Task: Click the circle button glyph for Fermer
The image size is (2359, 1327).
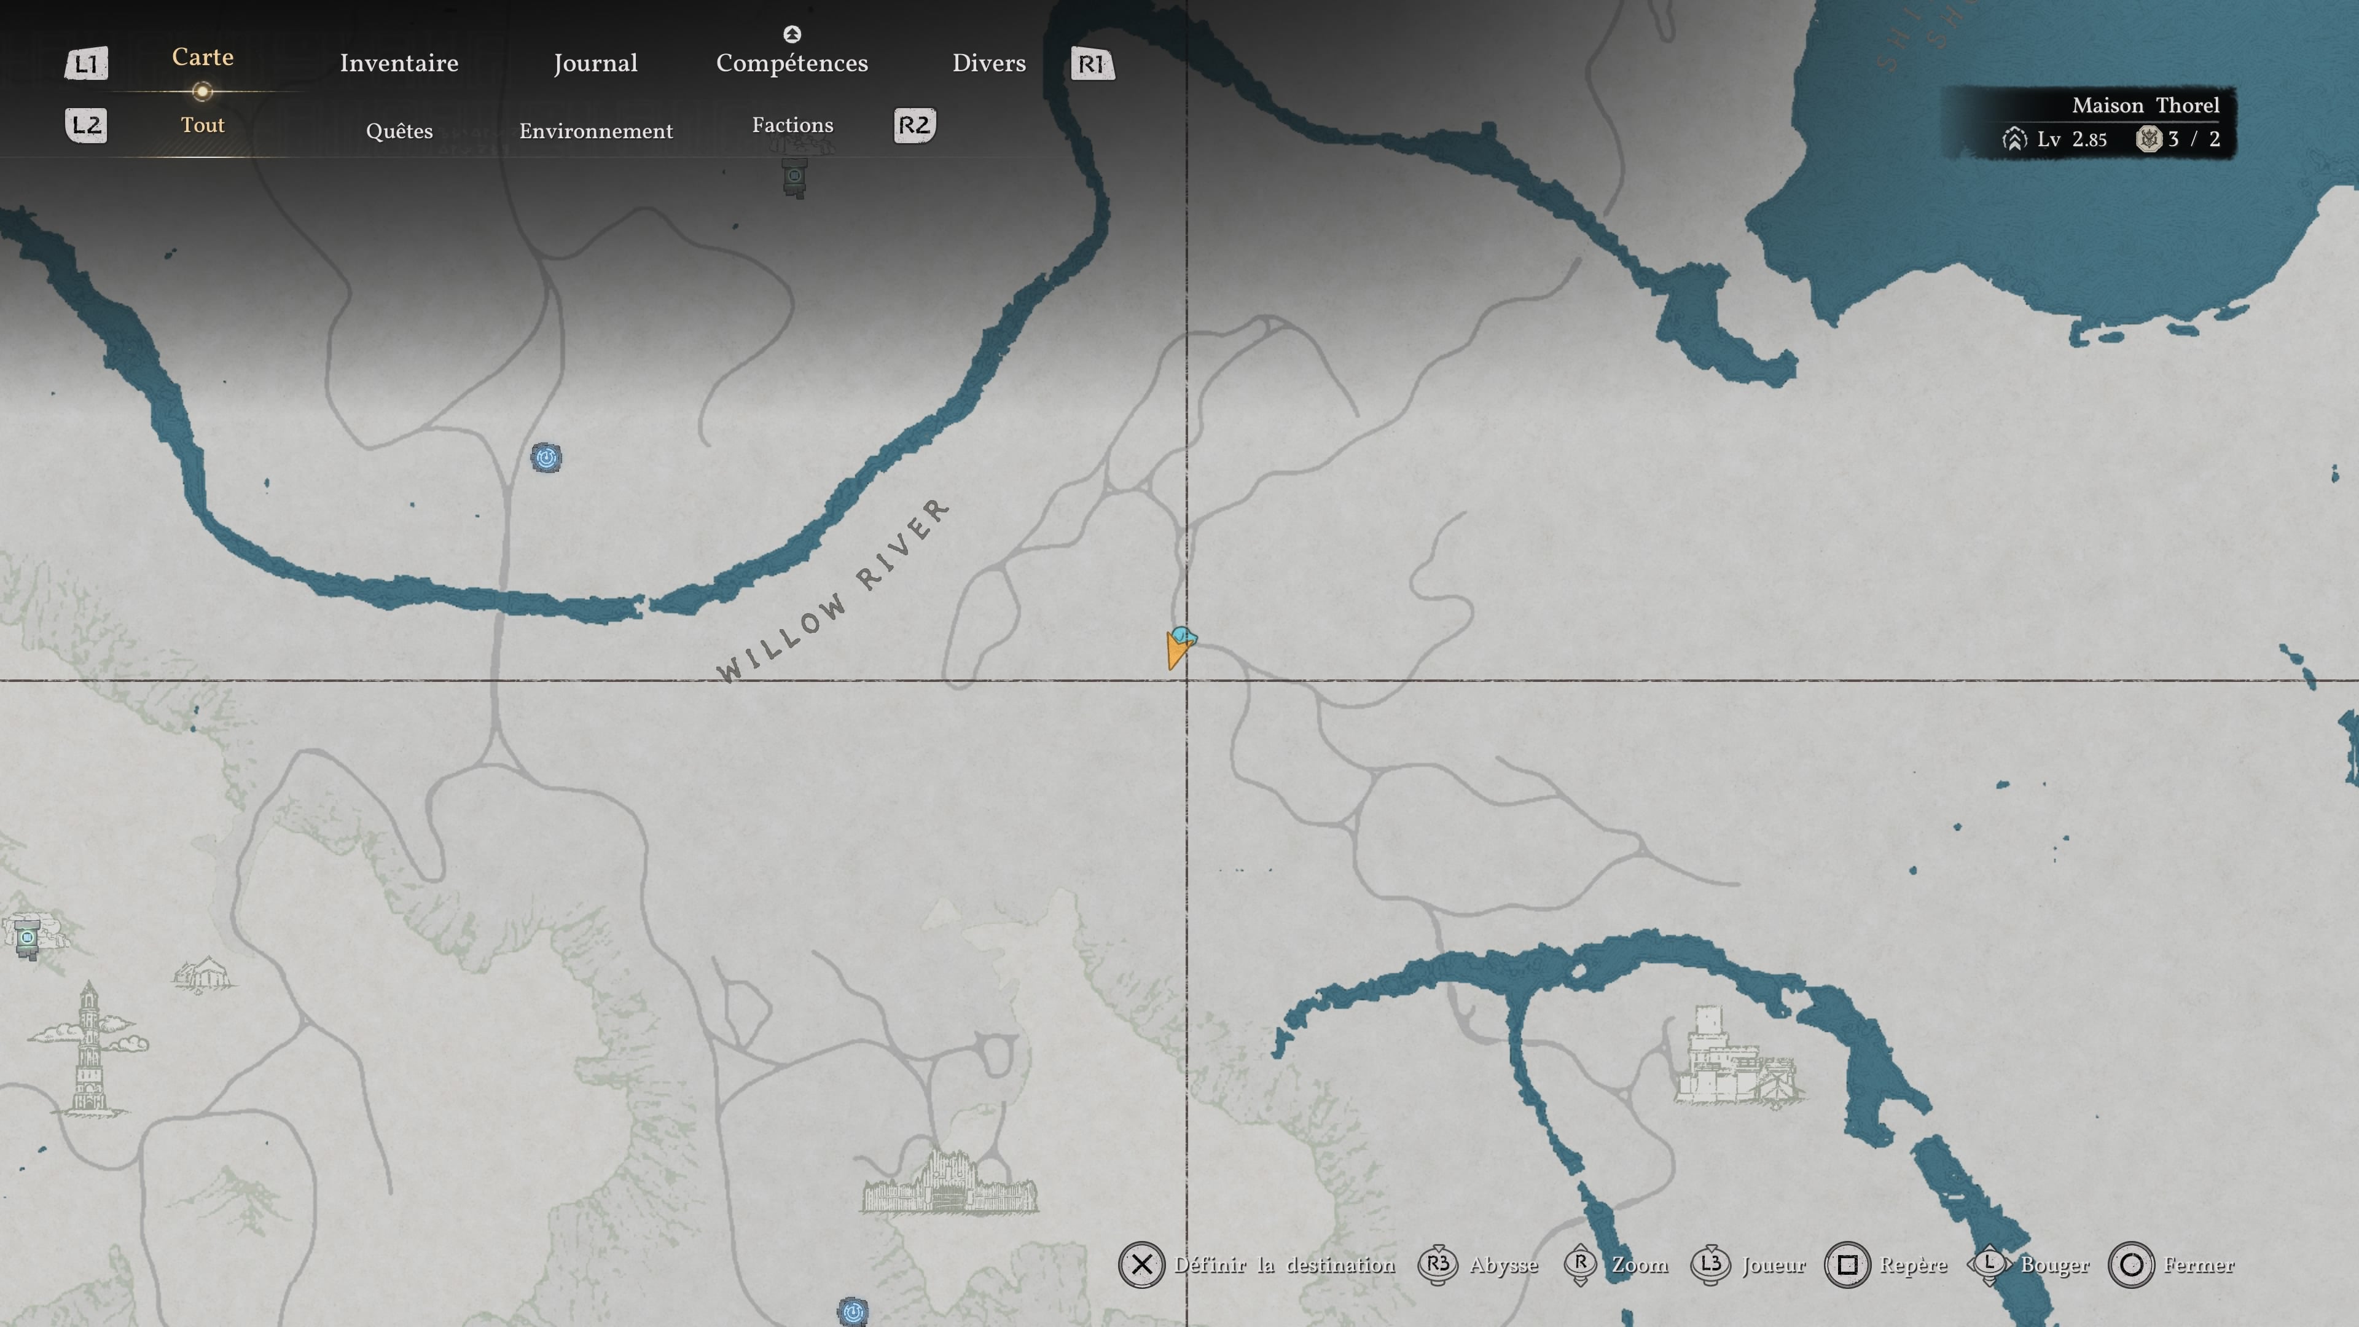Action: tap(2131, 1265)
